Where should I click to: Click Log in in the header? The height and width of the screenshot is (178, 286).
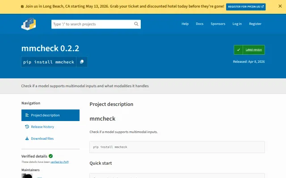[x=237, y=24]
